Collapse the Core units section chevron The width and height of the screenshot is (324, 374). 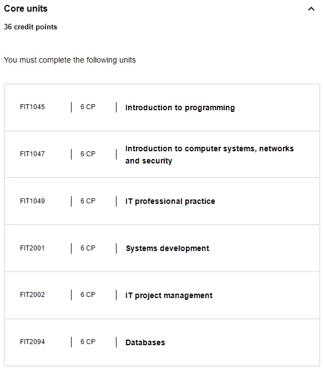311,9
